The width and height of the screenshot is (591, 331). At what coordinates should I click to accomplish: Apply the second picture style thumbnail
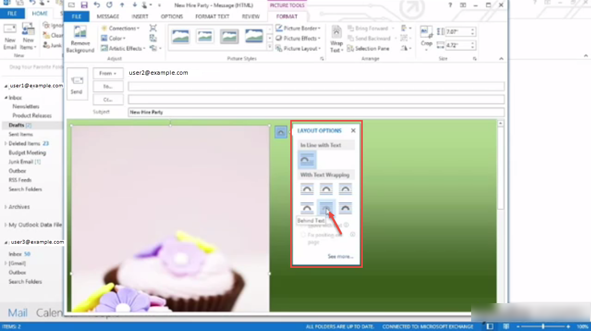205,37
